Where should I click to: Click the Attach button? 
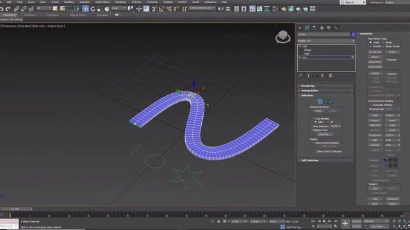pos(375,57)
